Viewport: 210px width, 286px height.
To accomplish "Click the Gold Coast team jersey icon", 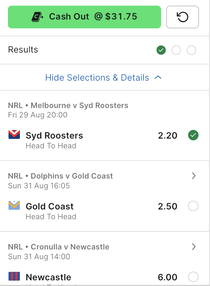I will tap(14, 205).
